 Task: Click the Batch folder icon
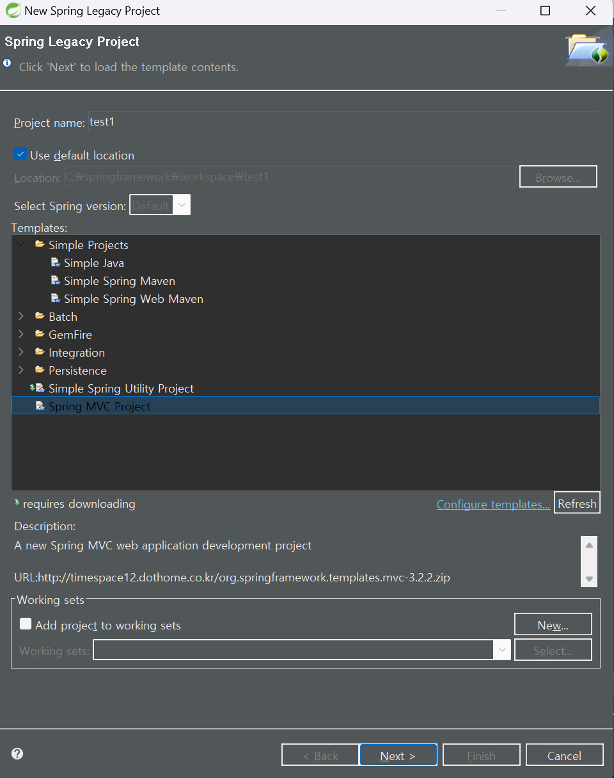click(x=40, y=316)
